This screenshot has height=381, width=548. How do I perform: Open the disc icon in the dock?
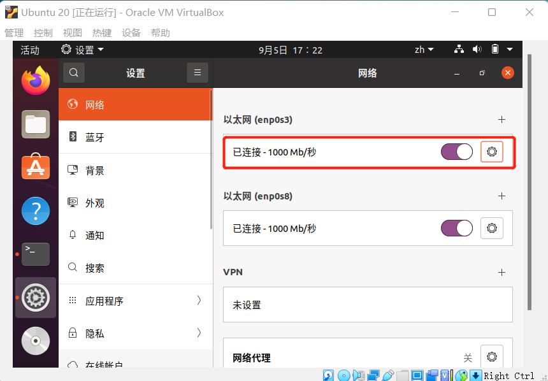[x=36, y=341]
